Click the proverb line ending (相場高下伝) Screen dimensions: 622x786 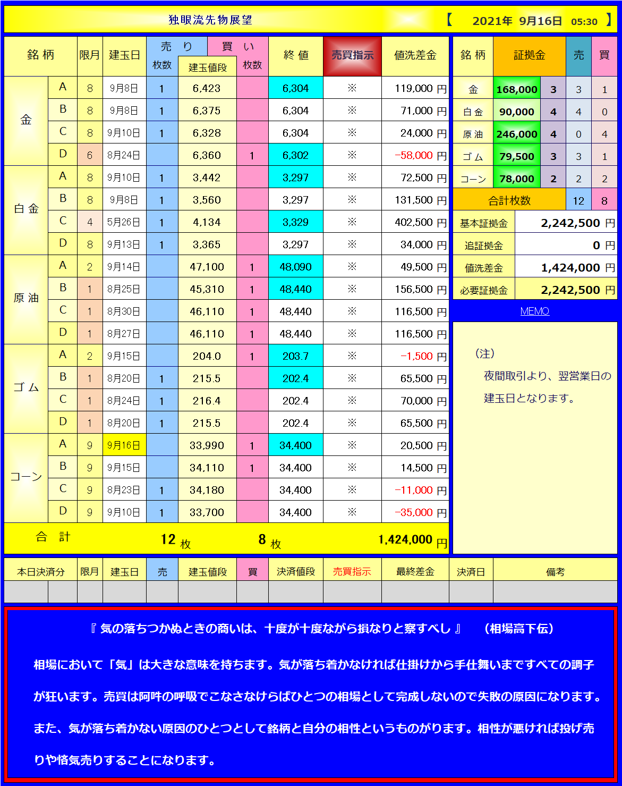pyautogui.click(x=323, y=629)
